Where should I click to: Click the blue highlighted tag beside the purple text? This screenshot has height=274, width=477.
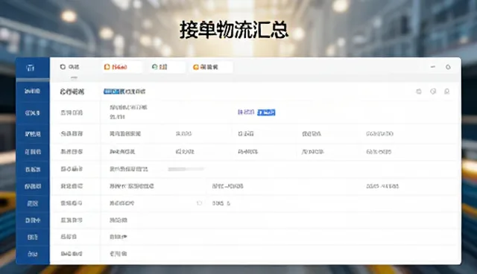click(x=266, y=112)
